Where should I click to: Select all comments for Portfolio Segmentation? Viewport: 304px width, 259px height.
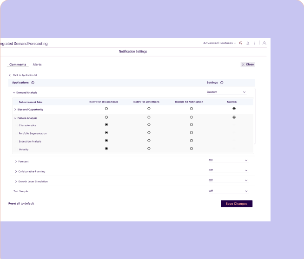106,133
